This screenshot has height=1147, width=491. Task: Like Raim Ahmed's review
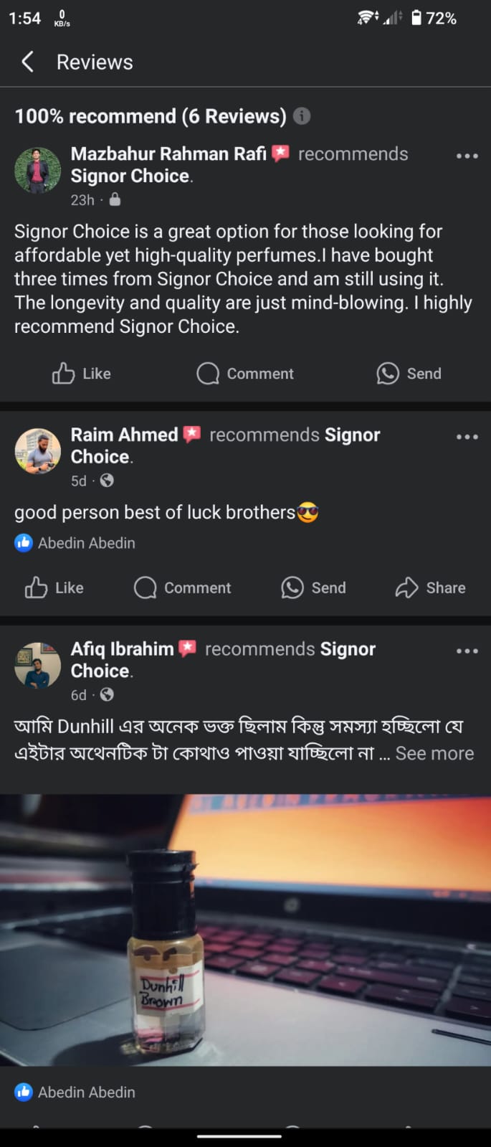coord(54,587)
